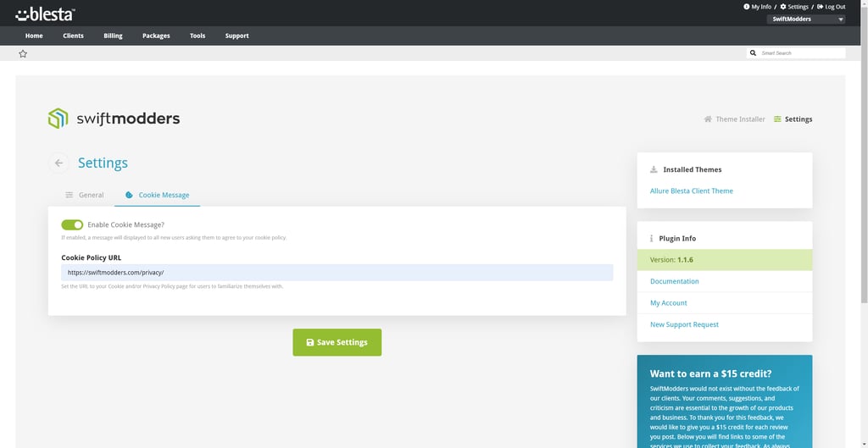This screenshot has height=448, width=868.
Task: Click the Log Out icon
Action: point(820,7)
